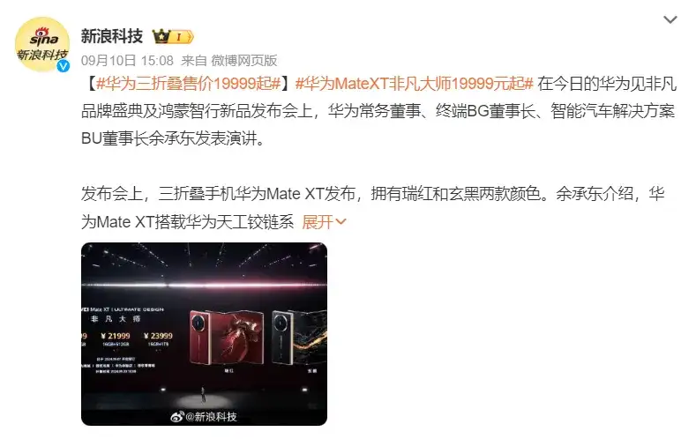Viewport: 696px width, 439px height.
Task: Click the 微博网页版 source link
Action: point(244,60)
